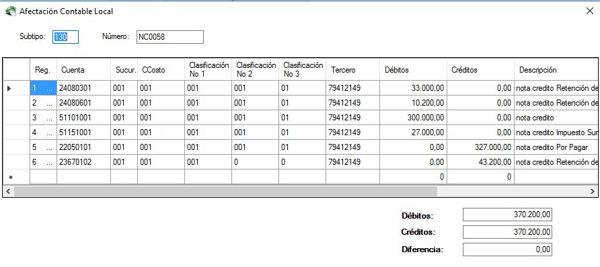
Task: Click debit amount 10.200,00
Action: (413, 103)
